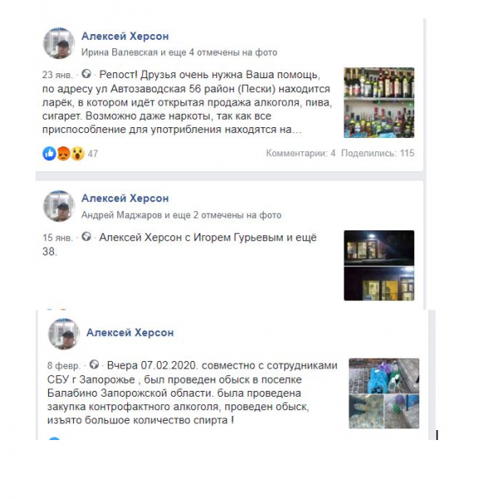The image size is (479, 499).
Task: Click the angry face reaction icon
Action: 63,154
